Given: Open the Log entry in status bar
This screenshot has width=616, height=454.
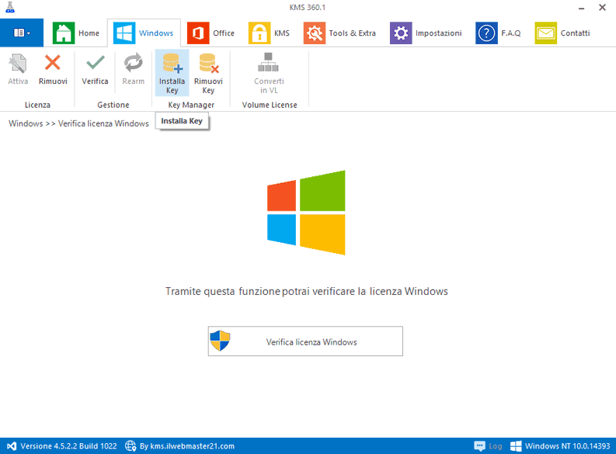Looking at the screenshot, I should click(496, 446).
